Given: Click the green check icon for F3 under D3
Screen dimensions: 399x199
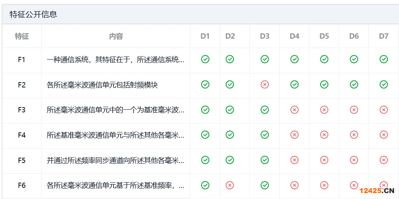Looking at the screenshot, I should click(265, 110).
